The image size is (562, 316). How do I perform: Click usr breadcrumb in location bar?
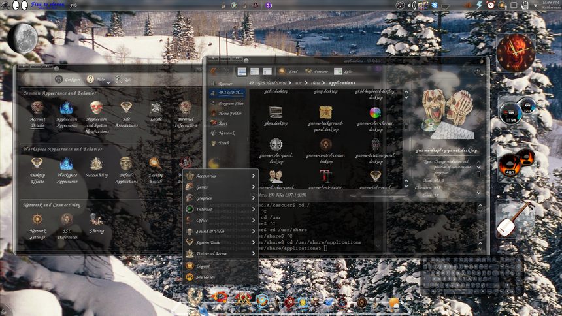298,83
